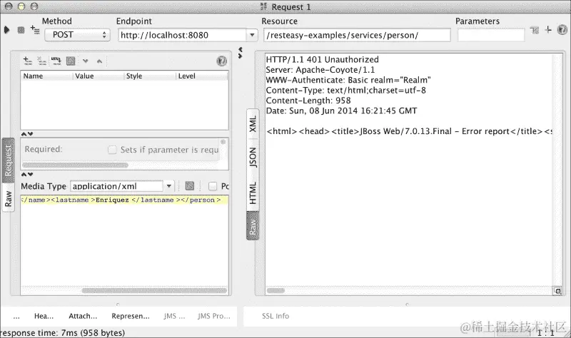Click the Endpoint field http://localhost:8080
The width and height of the screenshot is (571, 338).
(x=182, y=35)
